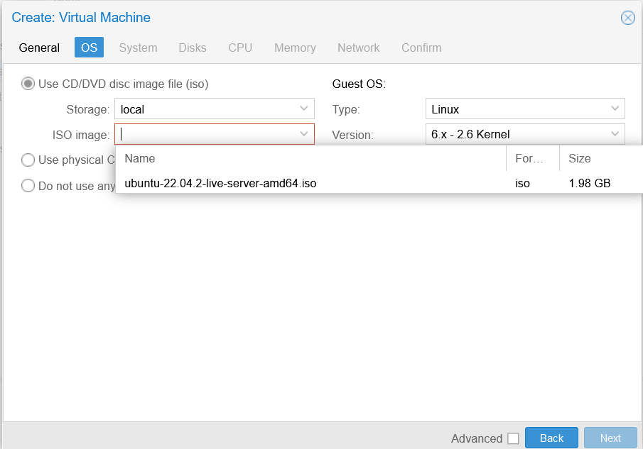
Task: Click the OS tab
Action: point(89,48)
